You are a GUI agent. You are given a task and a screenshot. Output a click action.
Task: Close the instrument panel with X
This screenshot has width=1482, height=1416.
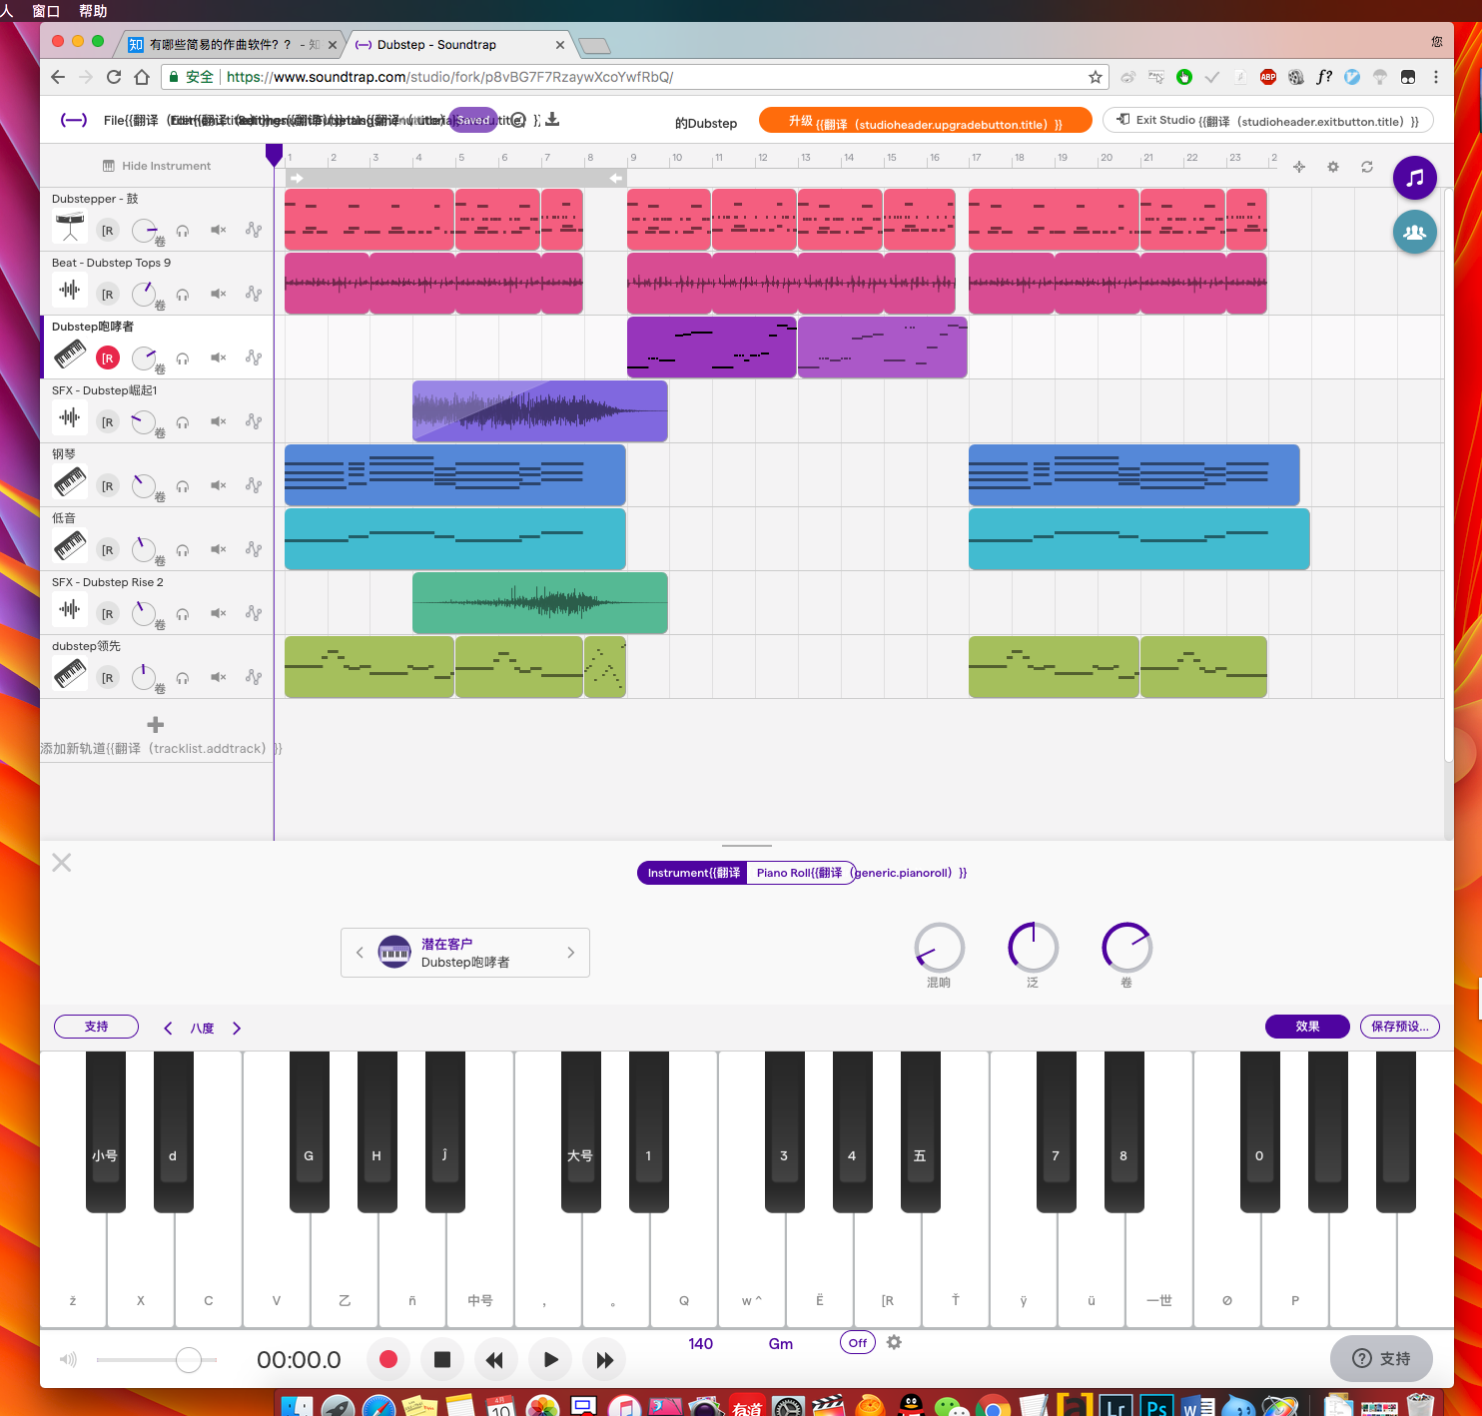click(x=62, y=863)
